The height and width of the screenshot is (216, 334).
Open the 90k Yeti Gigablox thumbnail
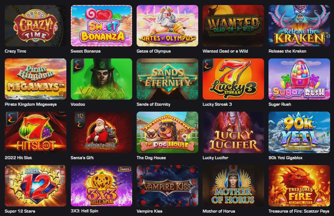(x=299, y=132)
